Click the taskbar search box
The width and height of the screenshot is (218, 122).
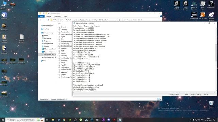tap(25, 120)
